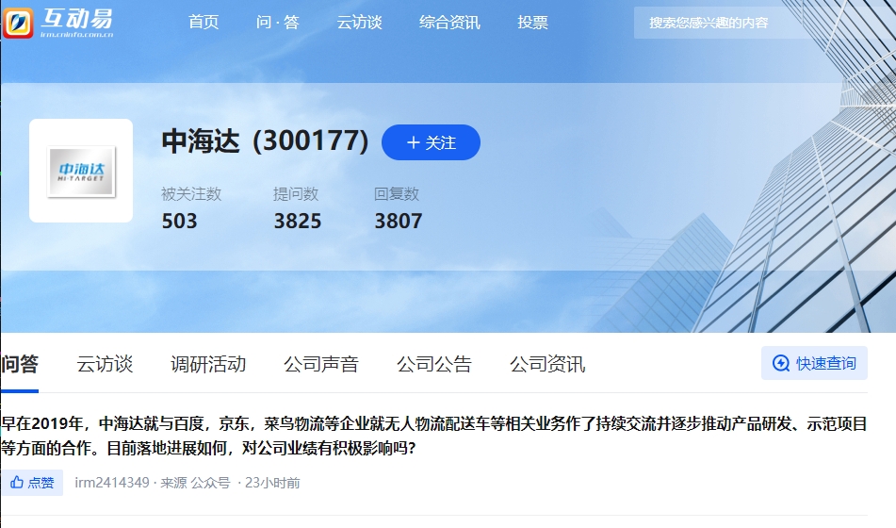Image resolution: width=896 pixels, height=528 pixels.
Task: Click the irm.cninfo.com.cn text under logo
Action: [76, 34]
